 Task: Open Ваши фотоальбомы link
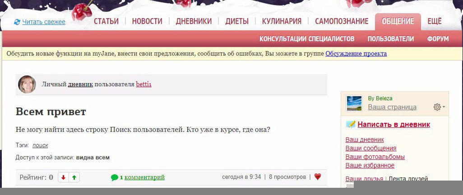(x=375, y=157)
